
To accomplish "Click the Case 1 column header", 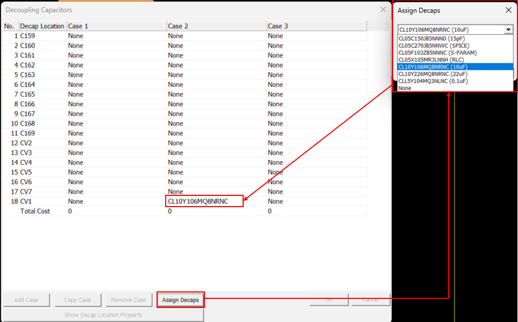I will coord(116,26).
